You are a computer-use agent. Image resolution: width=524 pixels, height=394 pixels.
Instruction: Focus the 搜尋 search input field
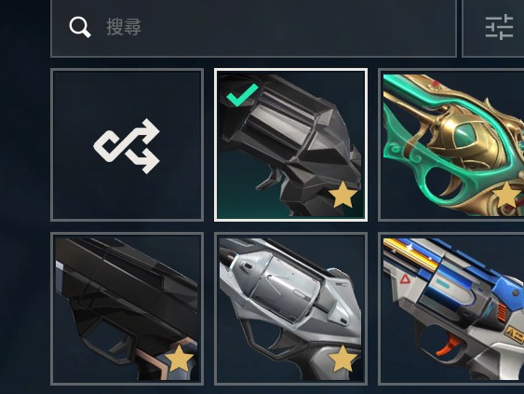253,28
